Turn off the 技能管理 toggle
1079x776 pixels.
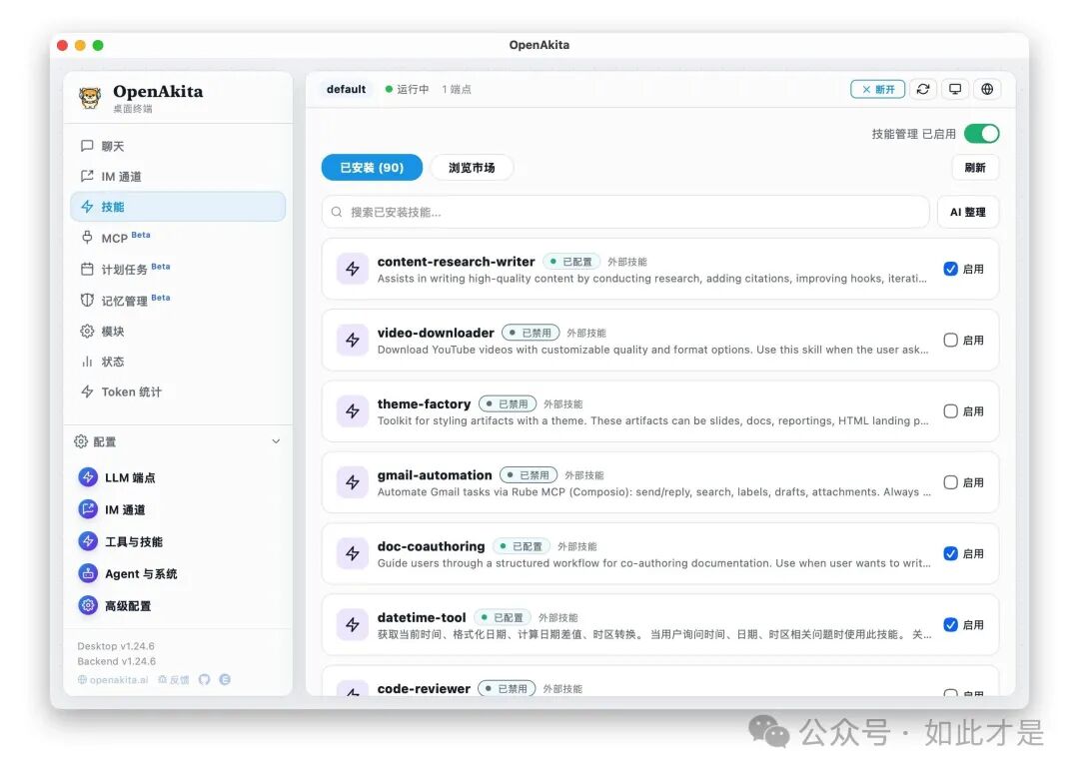tap(981, 132)
